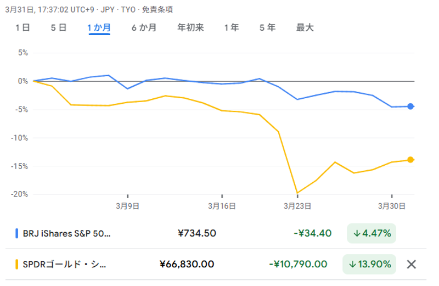Switch to the 5日 time range
The height and width of the screenshot is (286, 439).
(58, 27)
